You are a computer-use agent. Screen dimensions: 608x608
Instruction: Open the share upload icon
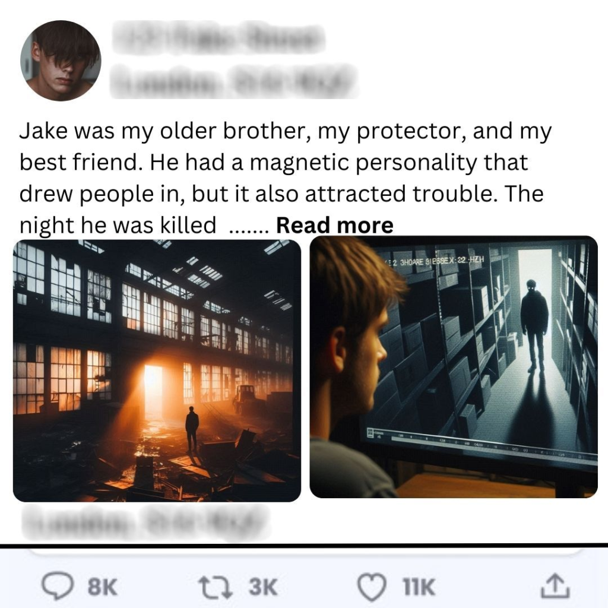(555, 585)
